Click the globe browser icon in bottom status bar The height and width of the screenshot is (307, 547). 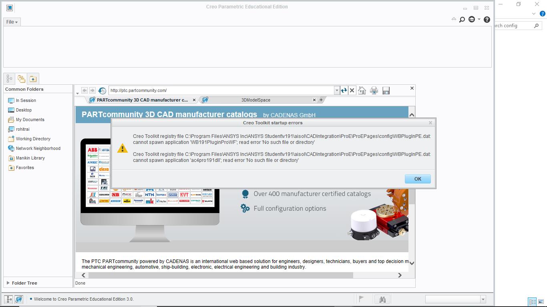click(19, 299)
